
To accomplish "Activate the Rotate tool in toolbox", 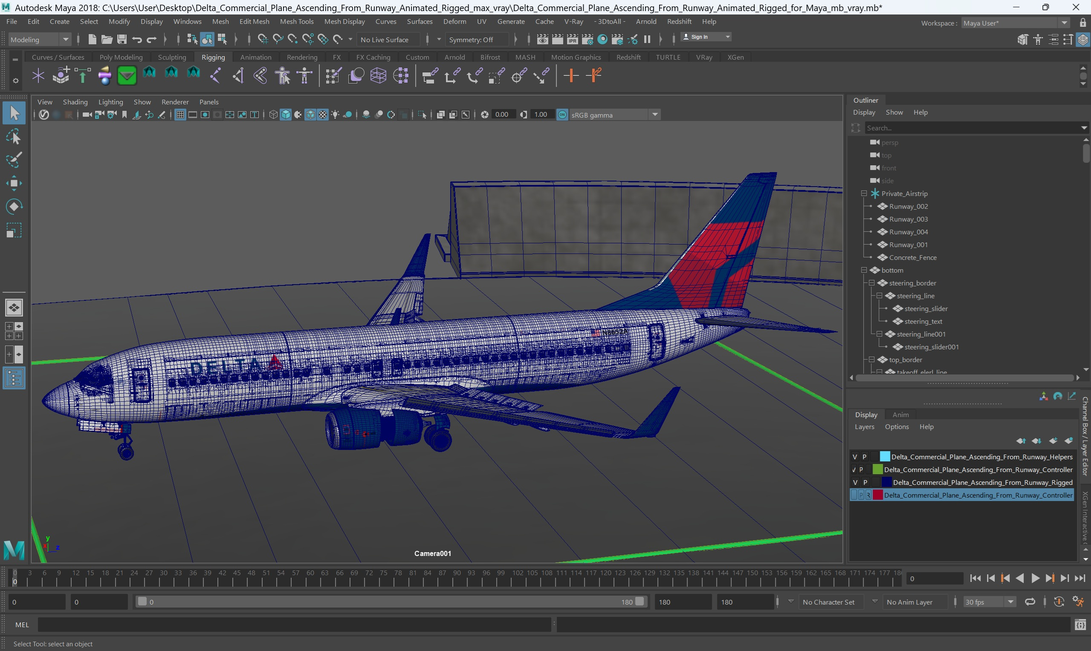I will coord(14,207).
